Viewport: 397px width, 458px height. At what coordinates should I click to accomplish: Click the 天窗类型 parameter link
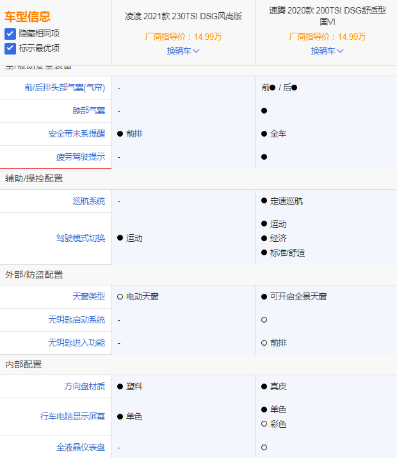coord(89,297)
